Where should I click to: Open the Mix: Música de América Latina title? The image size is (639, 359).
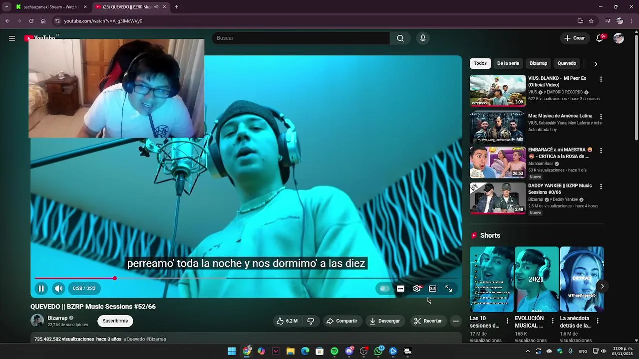click(560, 116)
